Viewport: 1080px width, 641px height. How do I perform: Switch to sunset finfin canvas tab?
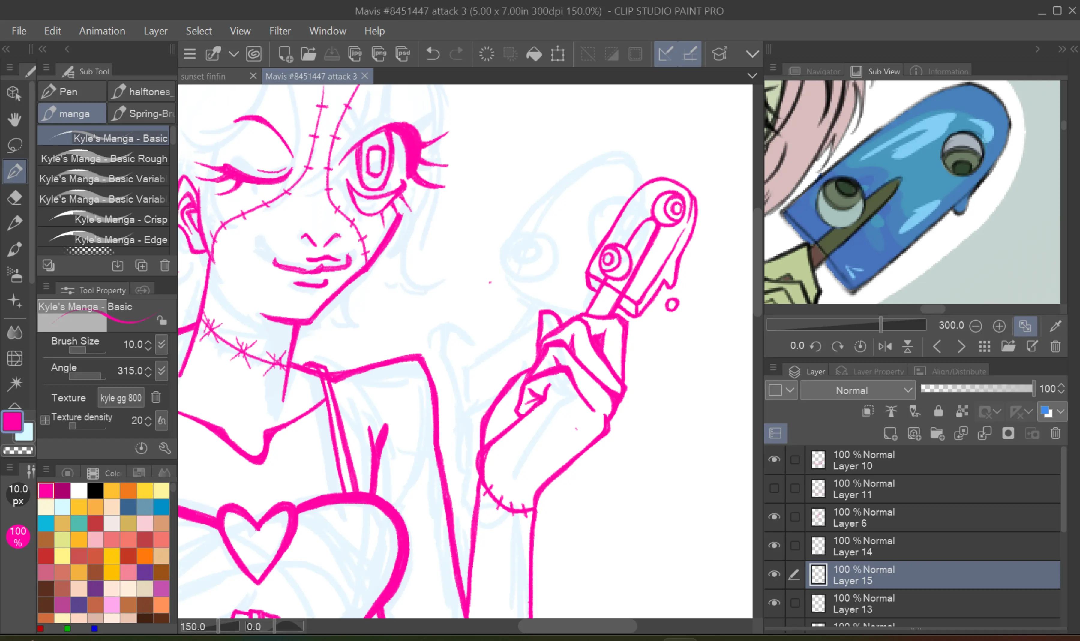coord(203,77)
